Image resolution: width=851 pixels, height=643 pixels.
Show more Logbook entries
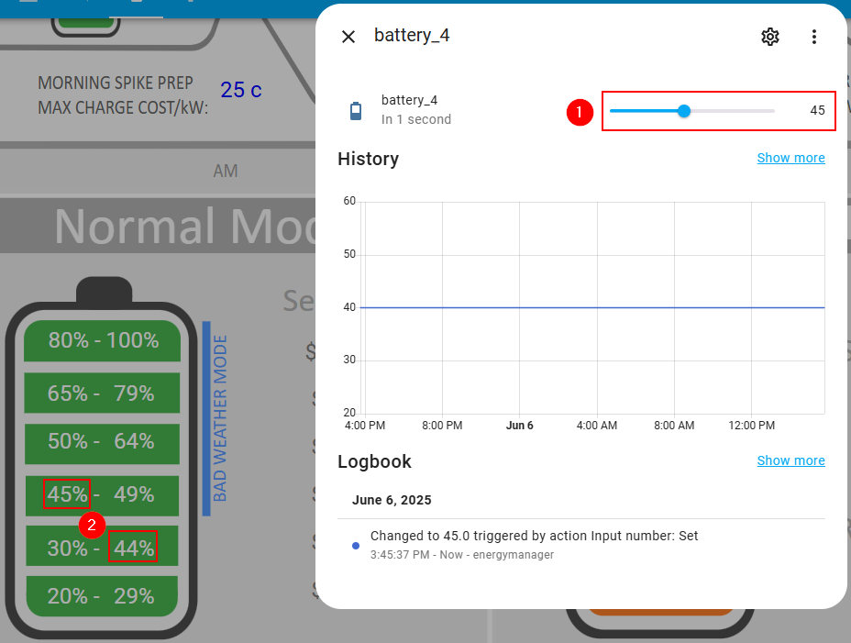point(790,460)
